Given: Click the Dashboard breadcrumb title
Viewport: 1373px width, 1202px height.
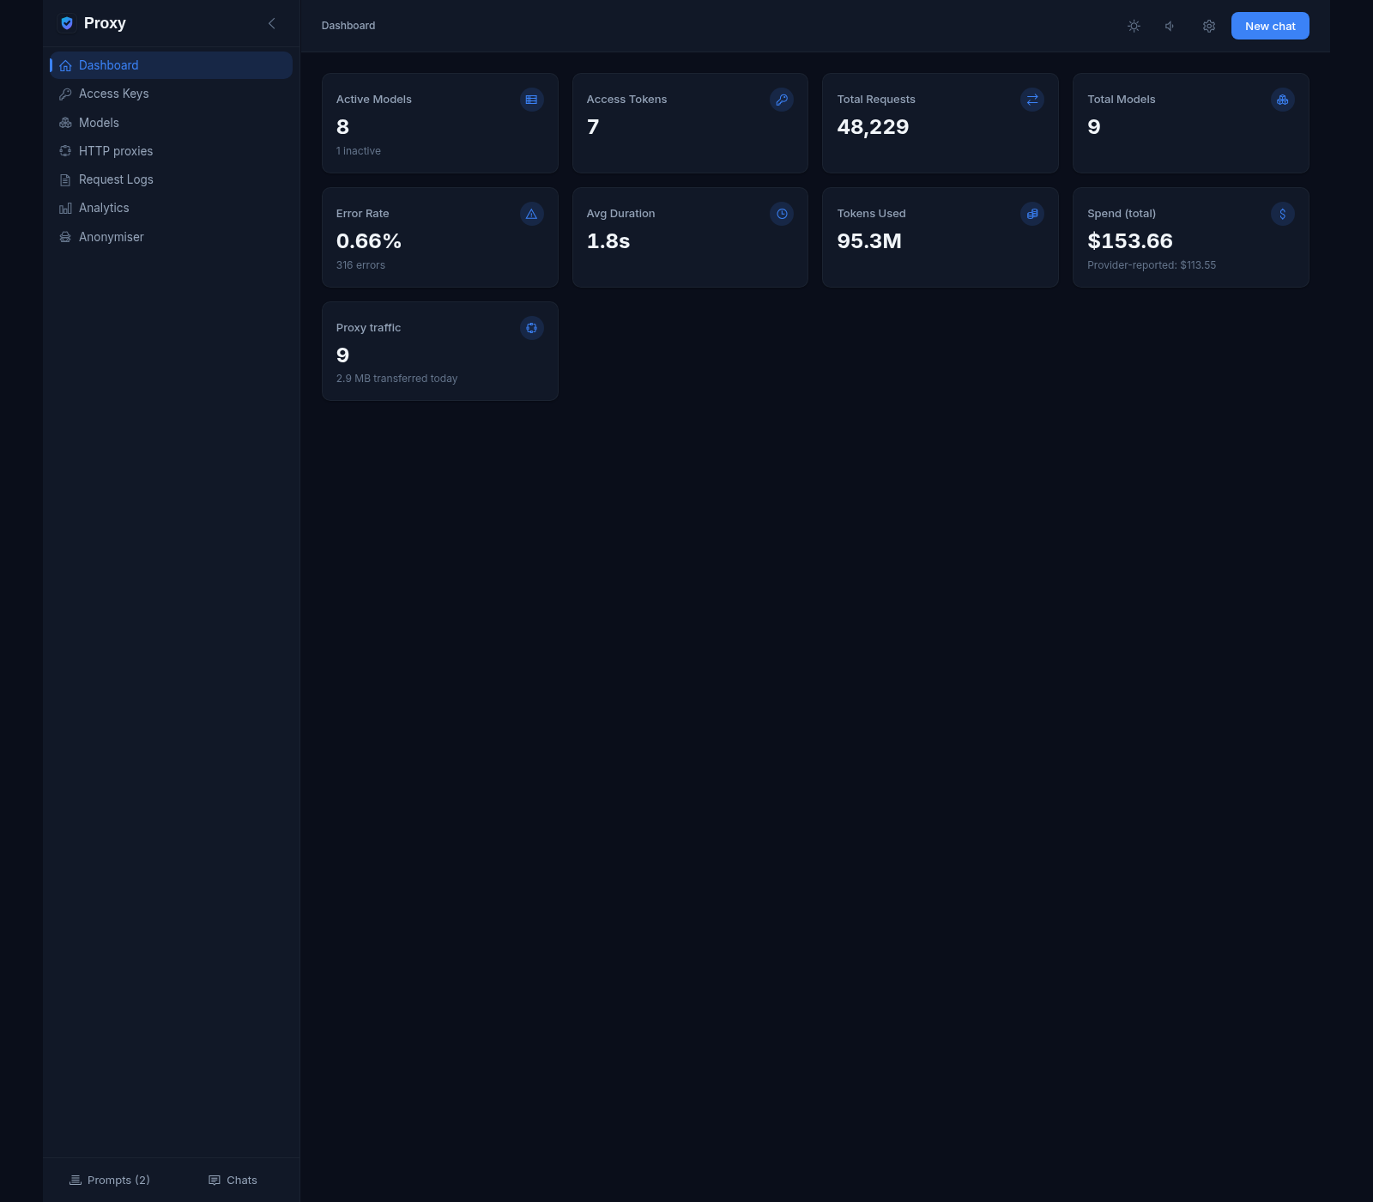Looking at the screenshot, I should pyautogui.click(x=348, y=26).
